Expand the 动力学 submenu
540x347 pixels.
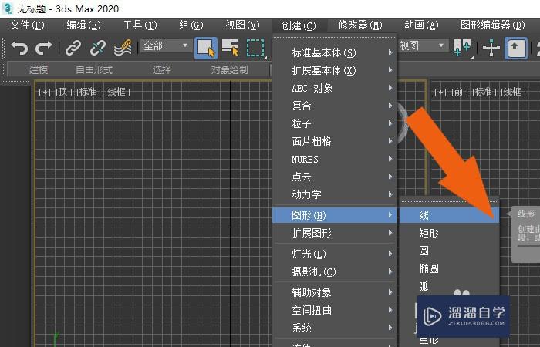pyautogui.click(x=334, y=194)
